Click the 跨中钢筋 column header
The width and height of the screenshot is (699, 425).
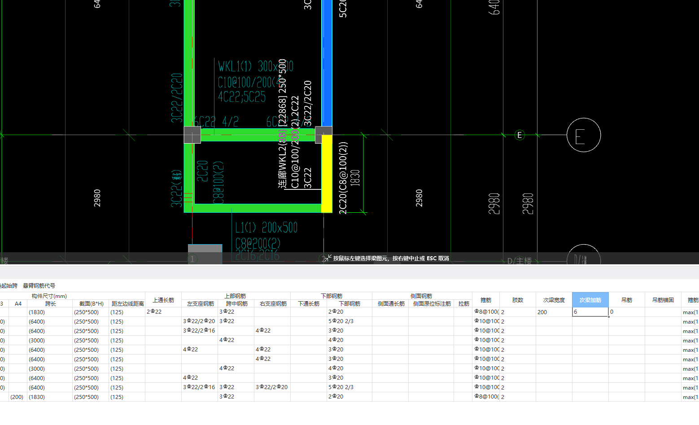coord(236,304)
